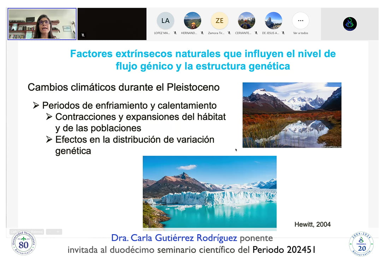Click the zoom plus control below the slide
Image resolution: width=385 pixels, height=268 pixels.
58,232
